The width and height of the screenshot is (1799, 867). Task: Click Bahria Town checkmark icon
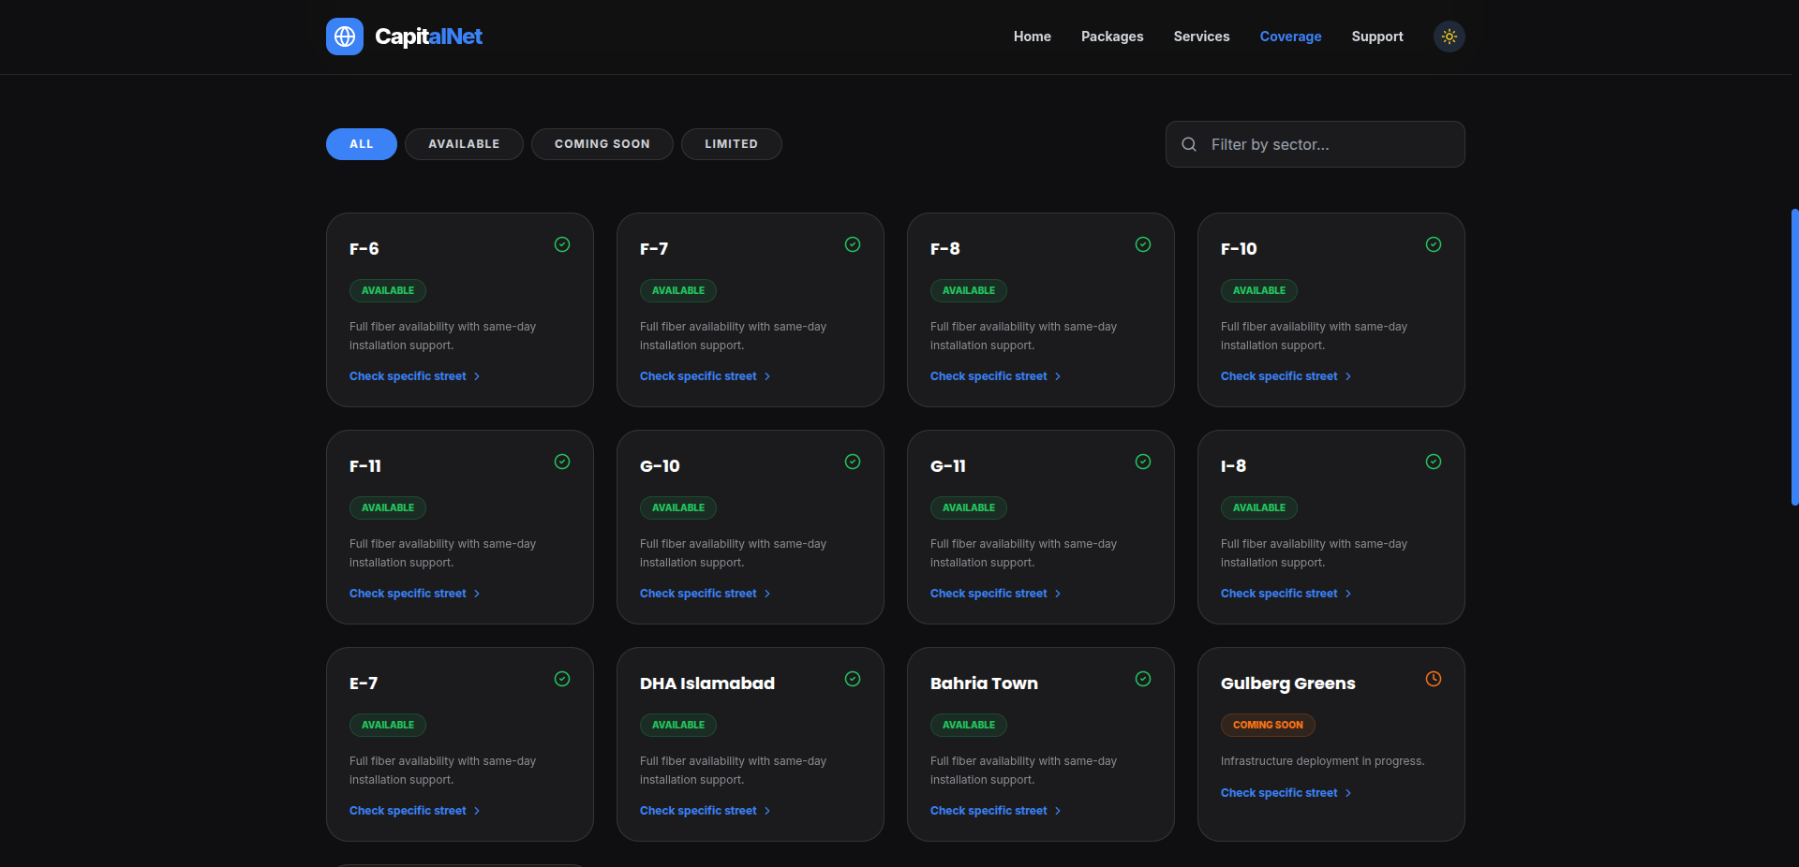pyautogui.click(x=1143, y=679)
